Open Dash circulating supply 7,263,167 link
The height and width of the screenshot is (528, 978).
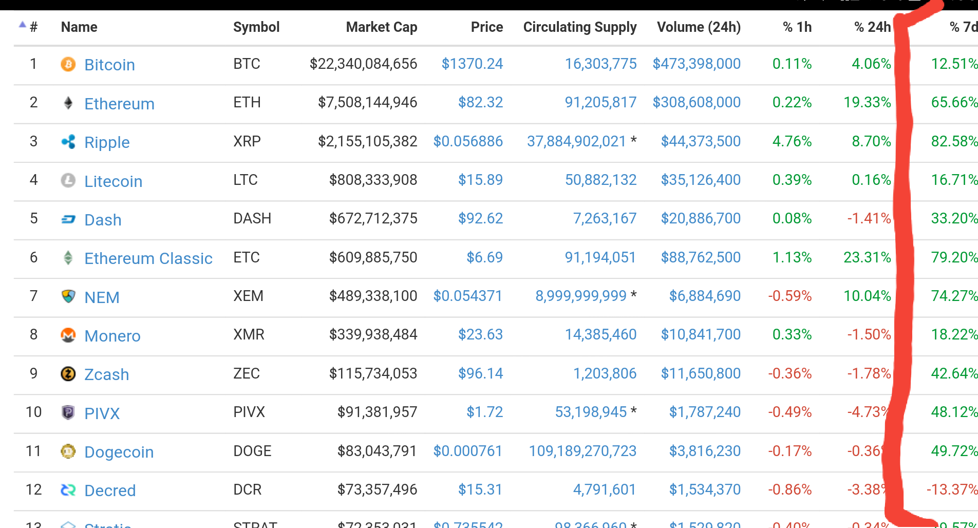coord(605,219)
